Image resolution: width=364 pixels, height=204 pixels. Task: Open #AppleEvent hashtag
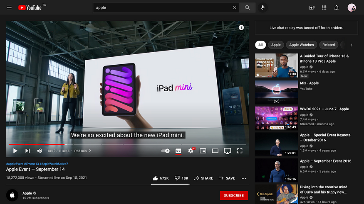[15, 164]
